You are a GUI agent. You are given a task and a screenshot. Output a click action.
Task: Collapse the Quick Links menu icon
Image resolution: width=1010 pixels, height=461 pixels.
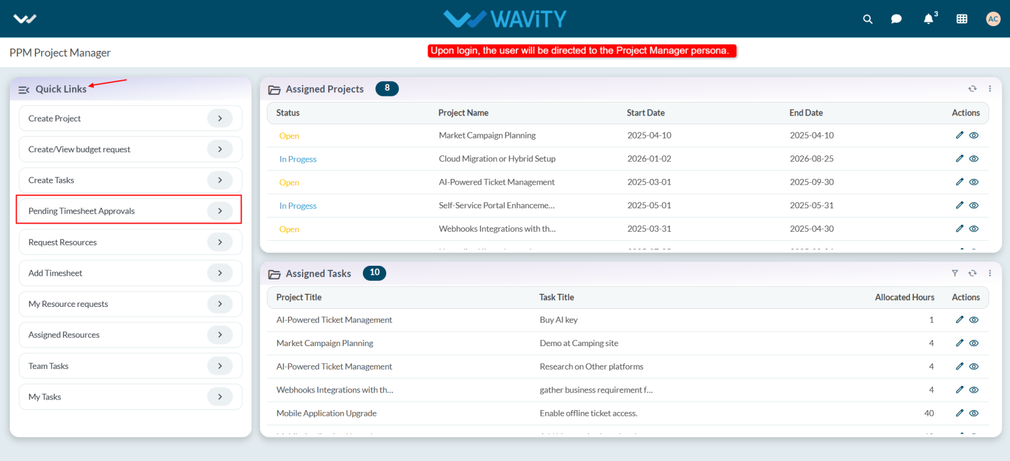coord(24,89)
